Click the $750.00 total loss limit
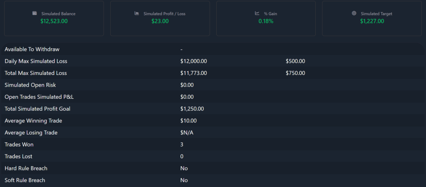This screenshot has height=187, width=426. pyautogui.click(x=295, y=73)
